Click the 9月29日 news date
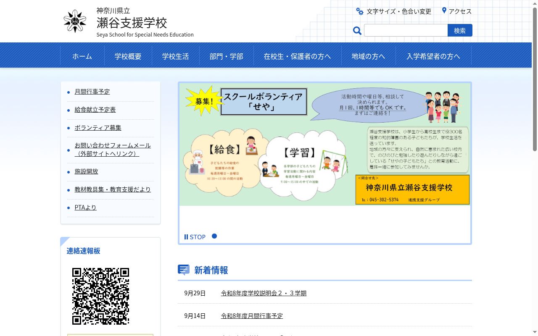 pos(195,293)
